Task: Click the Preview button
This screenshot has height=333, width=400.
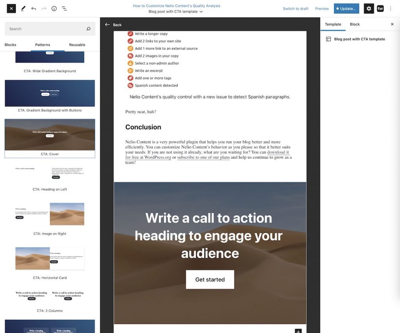Action: click(x=322, y=9)
